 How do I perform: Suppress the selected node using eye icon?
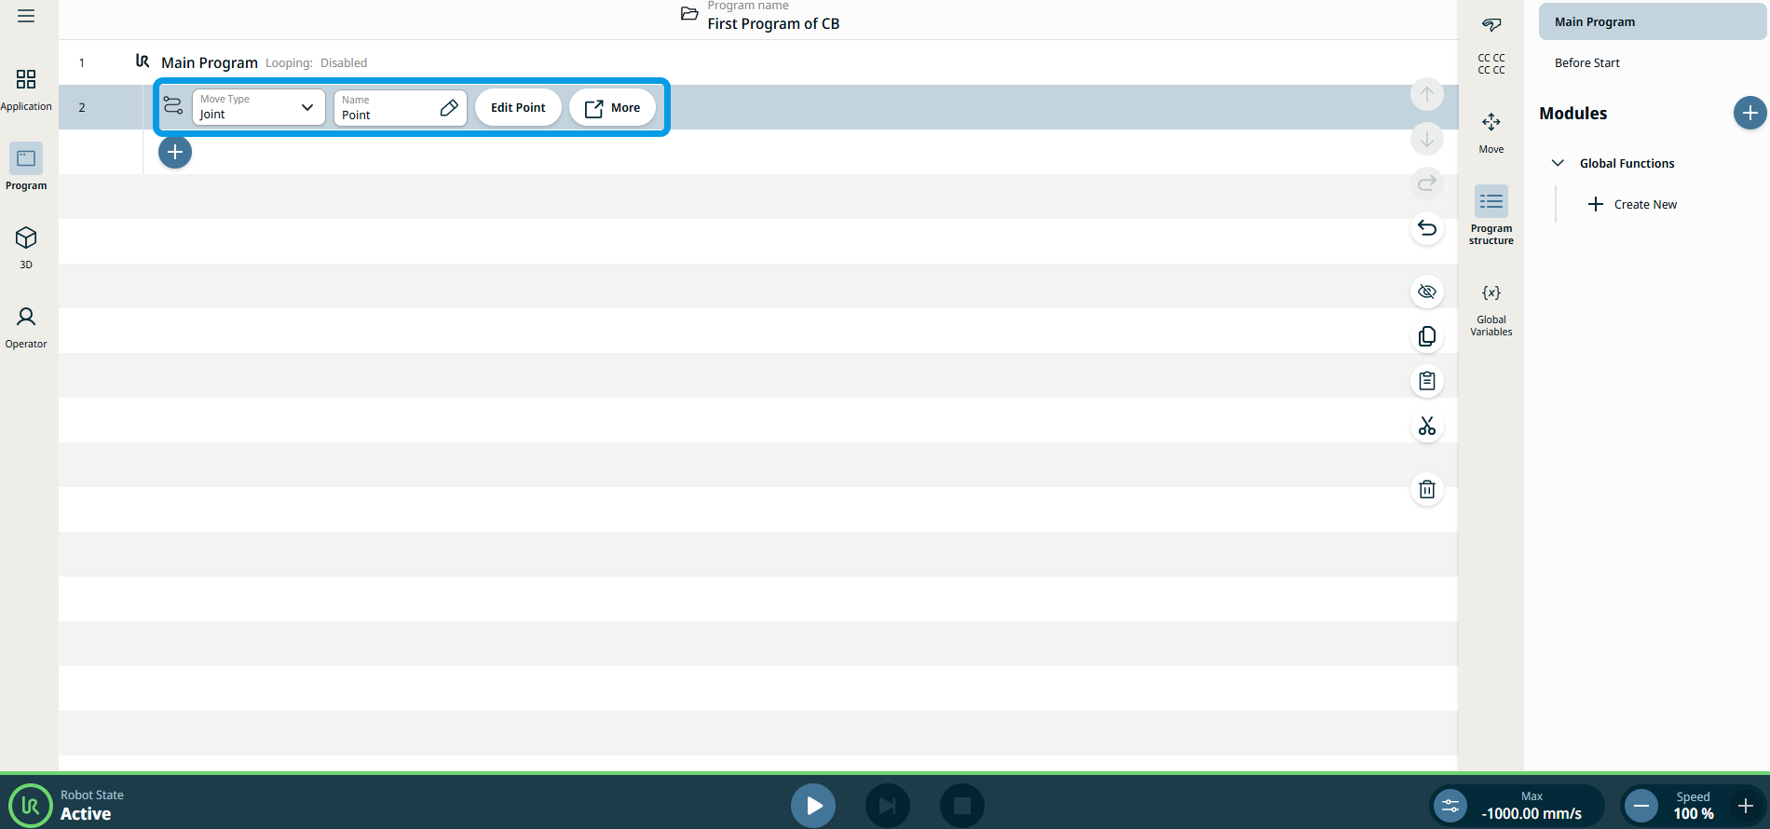[1426, 292]
